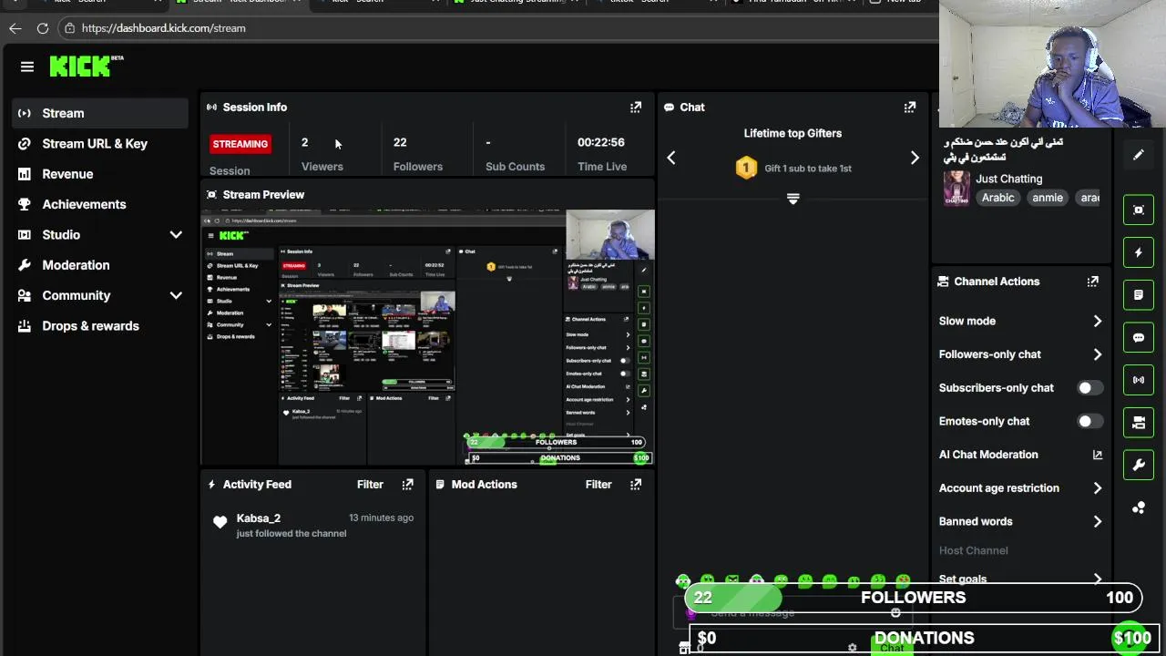Open Mod Actions Filter dropdown
This screenshot has width=1166, height=656.
pyautogui.click(x=598, y=485)
